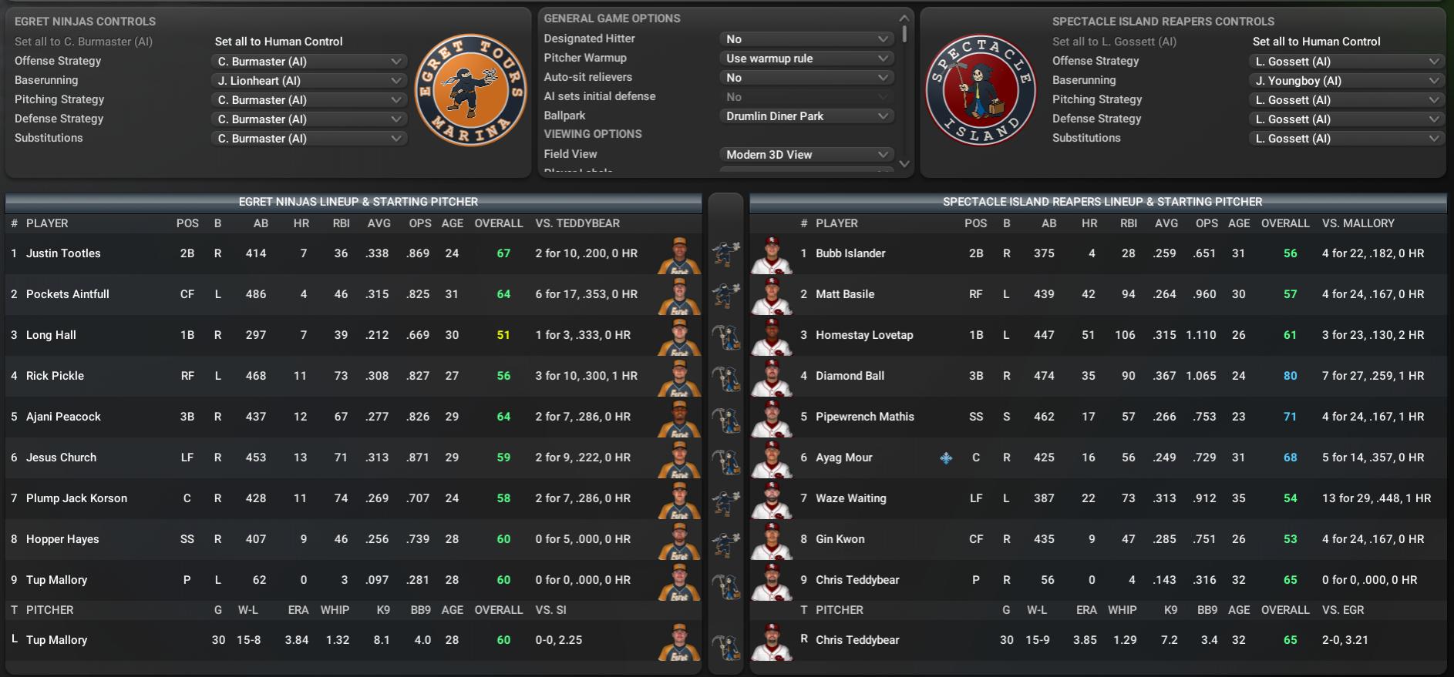Viewport: 1454px width, 677px height.
Task: Click the matchup icon between Hayes and Kwon
Action: click(725, 544)
